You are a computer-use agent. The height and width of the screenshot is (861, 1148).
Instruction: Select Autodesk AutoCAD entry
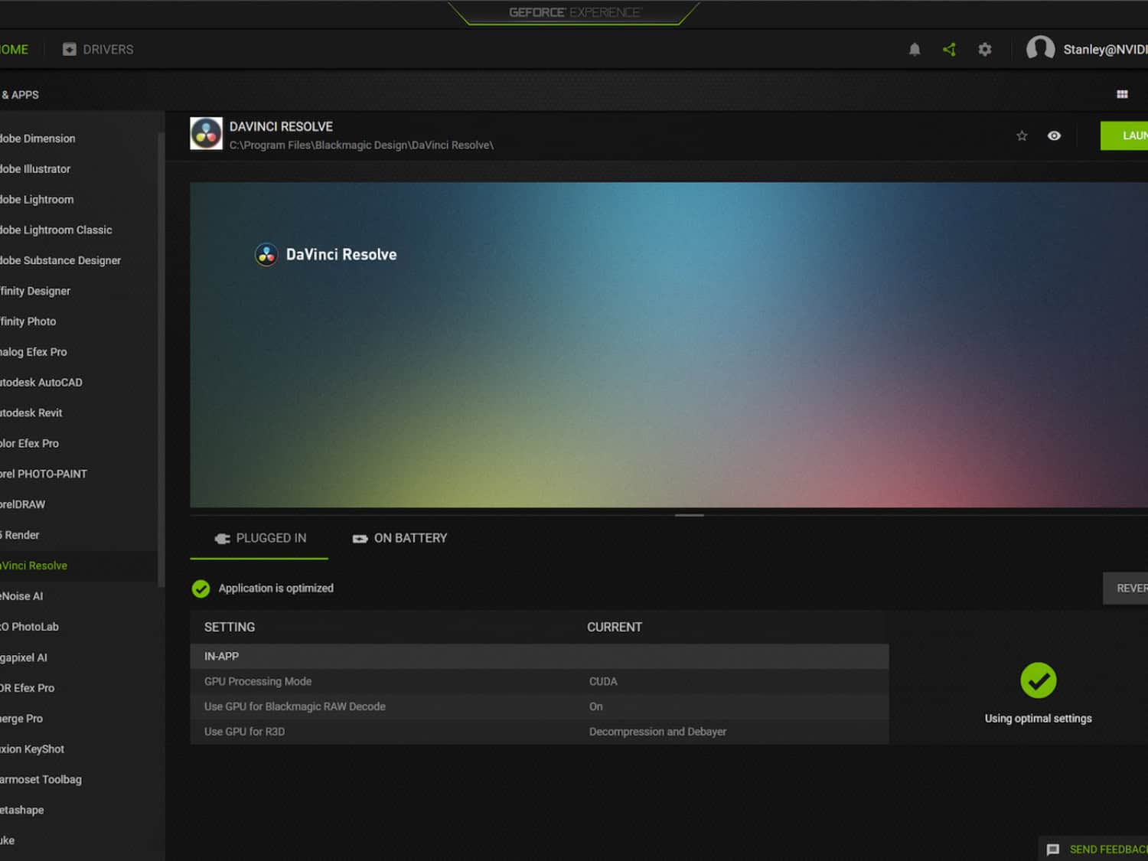point(41,383)
